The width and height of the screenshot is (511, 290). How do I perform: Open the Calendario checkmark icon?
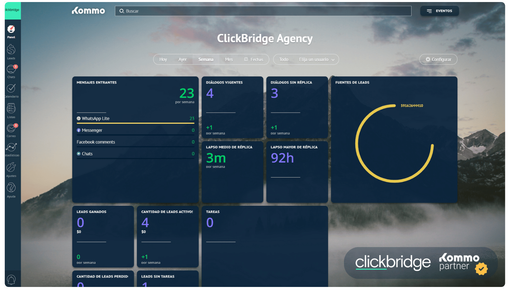pos(11,88)
